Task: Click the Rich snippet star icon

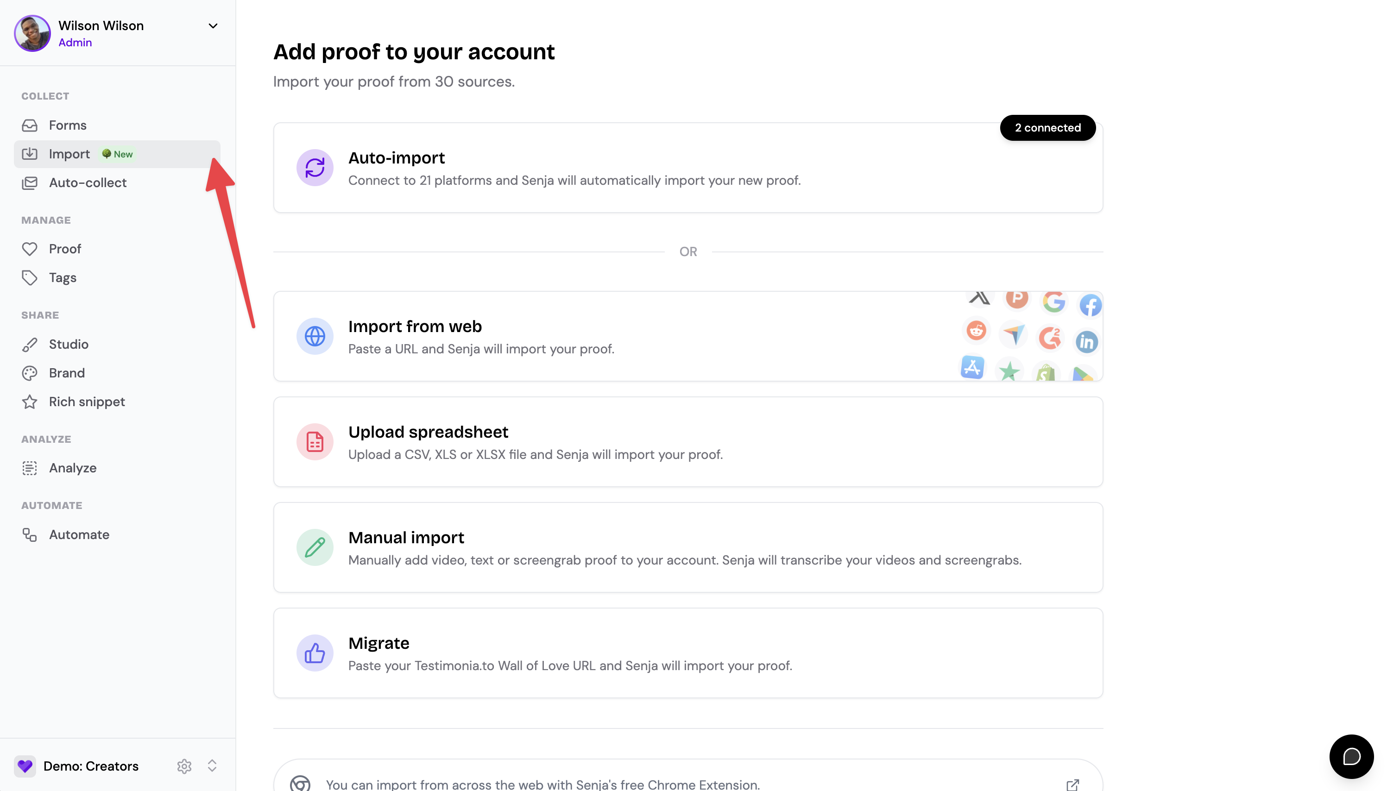Action: point(30,402)
